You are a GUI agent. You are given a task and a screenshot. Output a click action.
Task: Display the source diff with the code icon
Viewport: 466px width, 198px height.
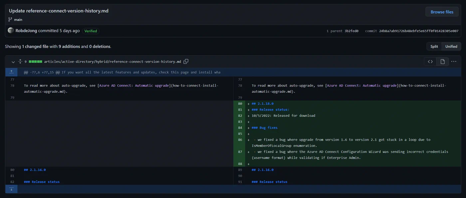pos(430,62)
